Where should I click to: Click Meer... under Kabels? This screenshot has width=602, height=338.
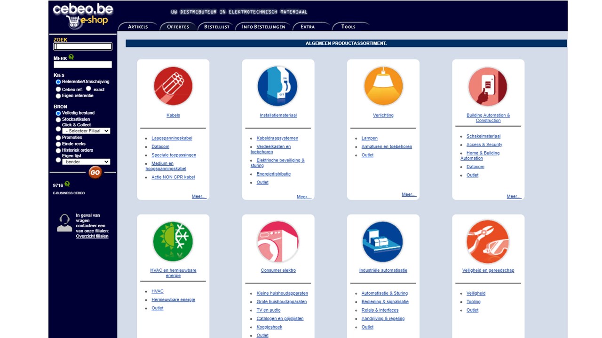pos(199,196)
